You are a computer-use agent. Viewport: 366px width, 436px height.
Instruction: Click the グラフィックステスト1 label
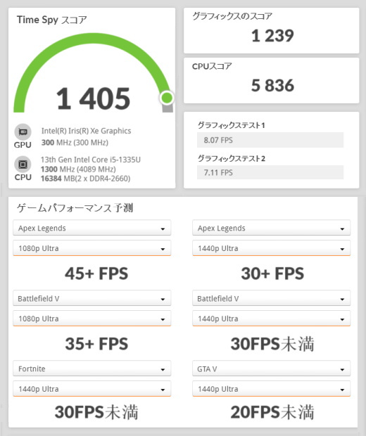coord(232,125)
